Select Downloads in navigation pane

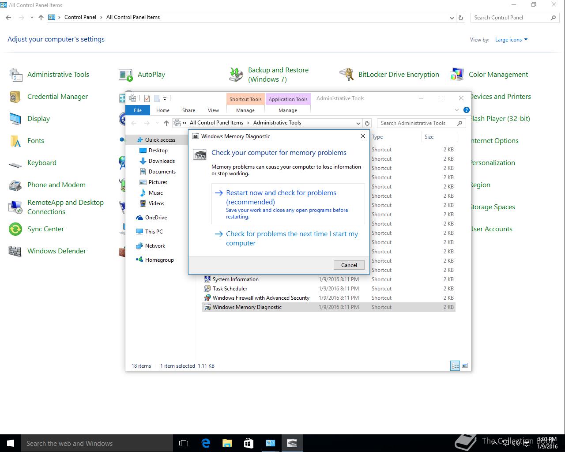(x=157, y=161)
